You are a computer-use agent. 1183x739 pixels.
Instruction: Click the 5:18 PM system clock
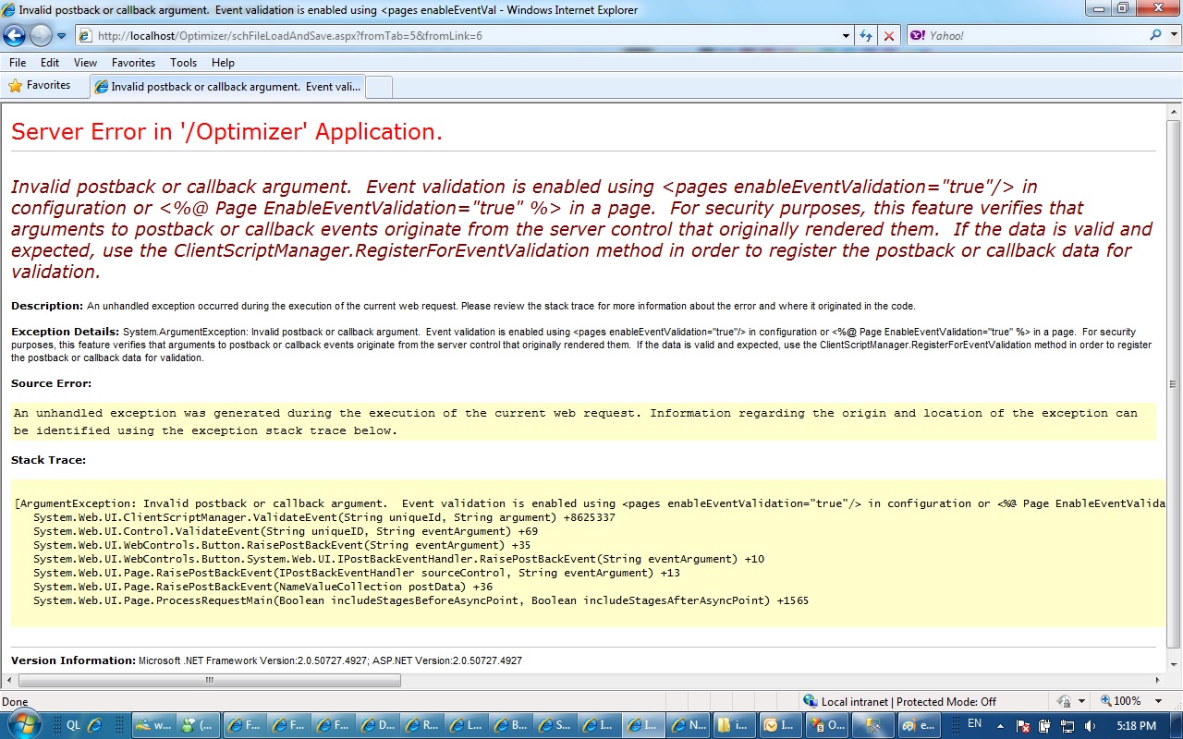(x=1136, y=726)
